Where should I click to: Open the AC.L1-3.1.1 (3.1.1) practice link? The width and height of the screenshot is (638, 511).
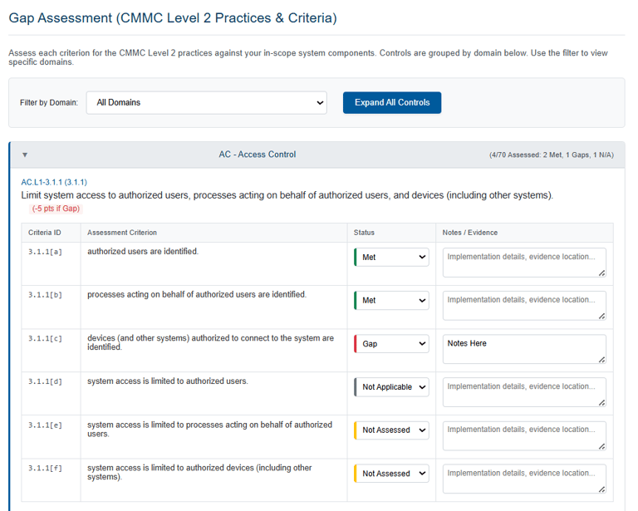tap(54, 182)
